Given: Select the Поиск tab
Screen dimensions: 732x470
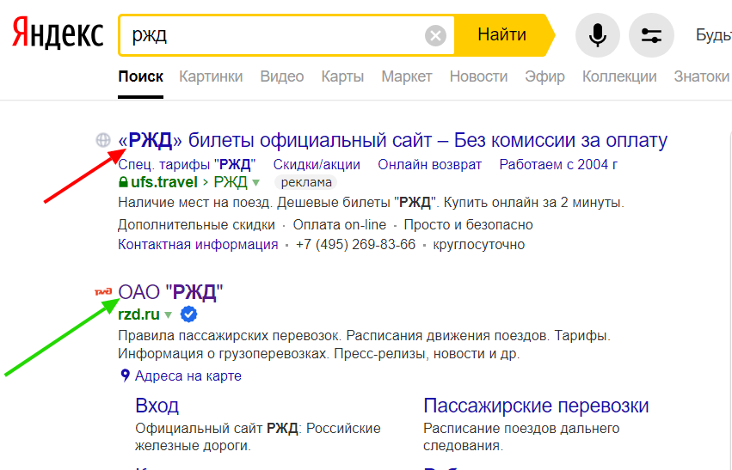Looking at the screenshot, I should click(140, 76).
